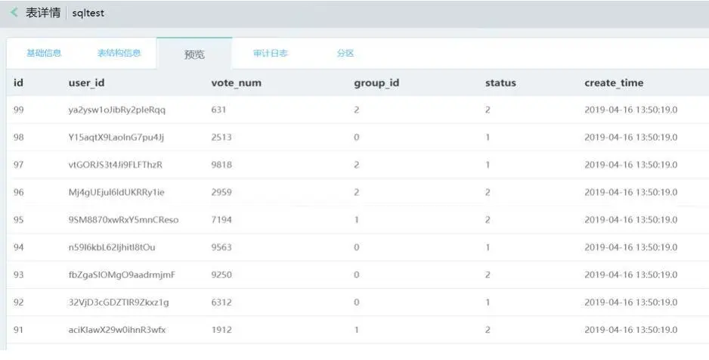The width and height of the screenshot is (709, 360).
Task: Click group_id value in row 99
Action: click(x=357, y=110)
